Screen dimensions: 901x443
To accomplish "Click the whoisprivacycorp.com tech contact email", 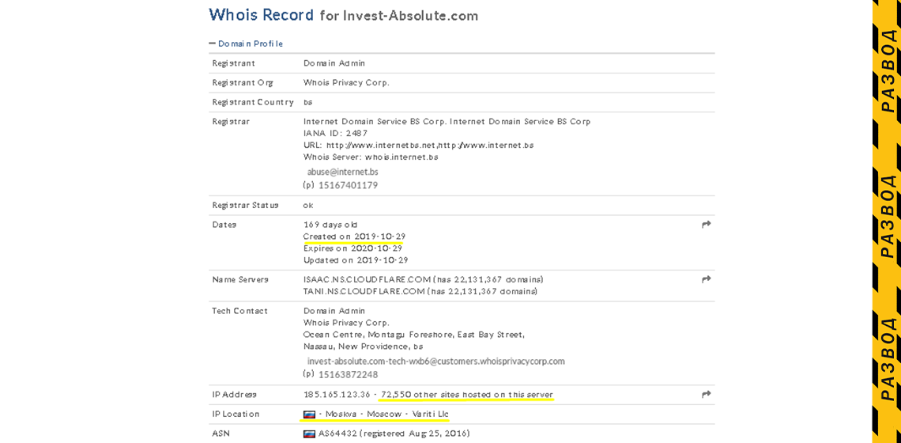I will (436, 362).
